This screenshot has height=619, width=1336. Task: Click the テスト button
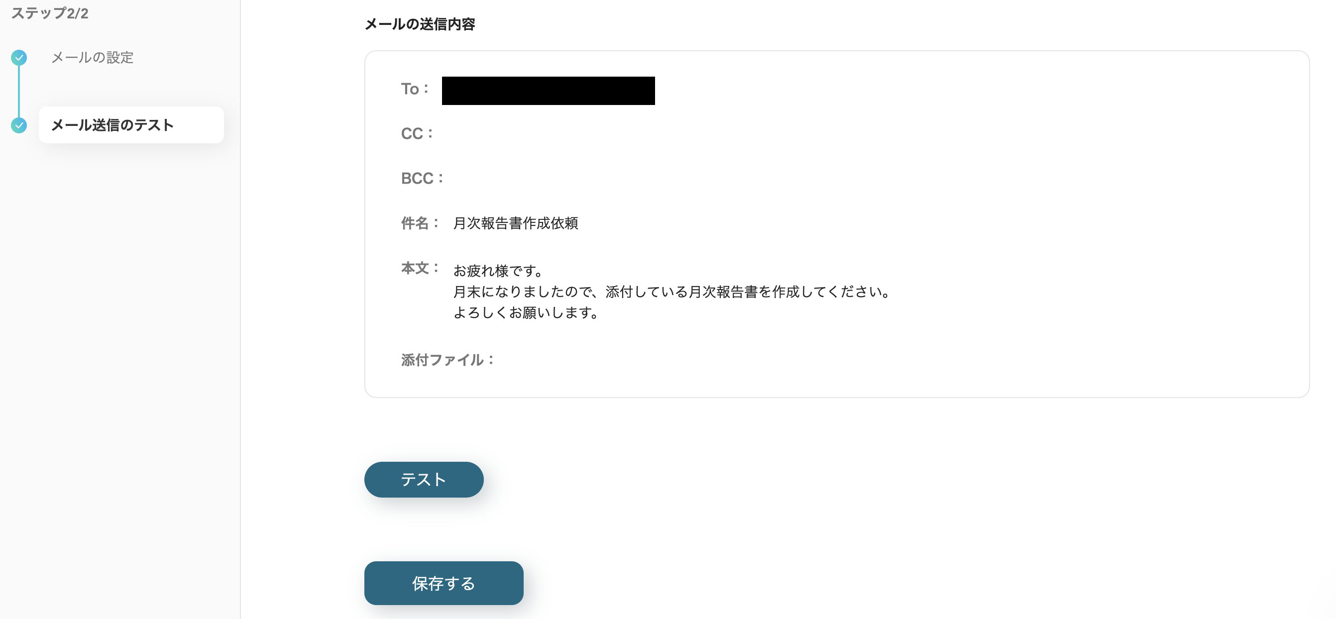point(423,480)
